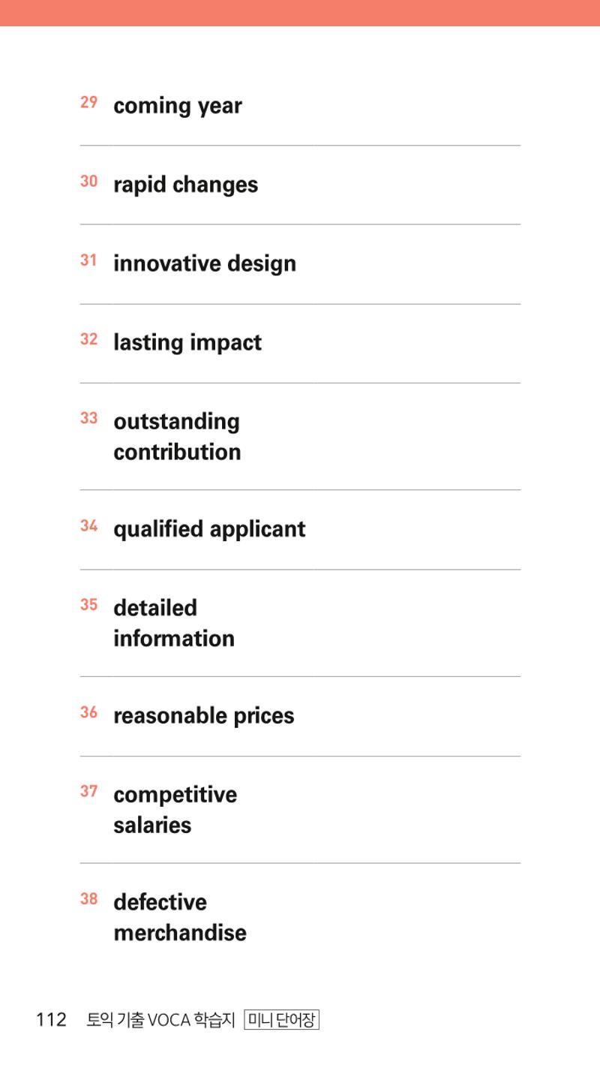Click 'outstanding contribution' vocabulary item
The height and width of the screenshot is (1068, 600).
(x=177, y=437)
